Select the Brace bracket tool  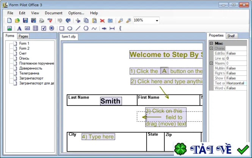120,28
